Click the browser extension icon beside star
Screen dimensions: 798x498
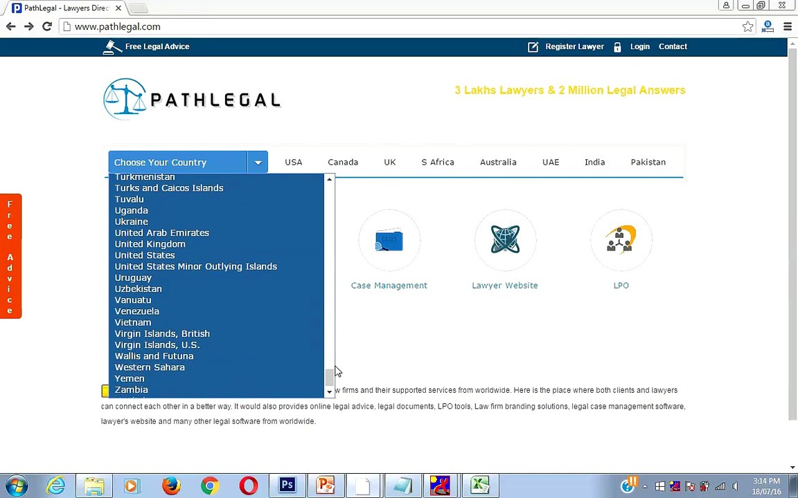tap(768, 26)
